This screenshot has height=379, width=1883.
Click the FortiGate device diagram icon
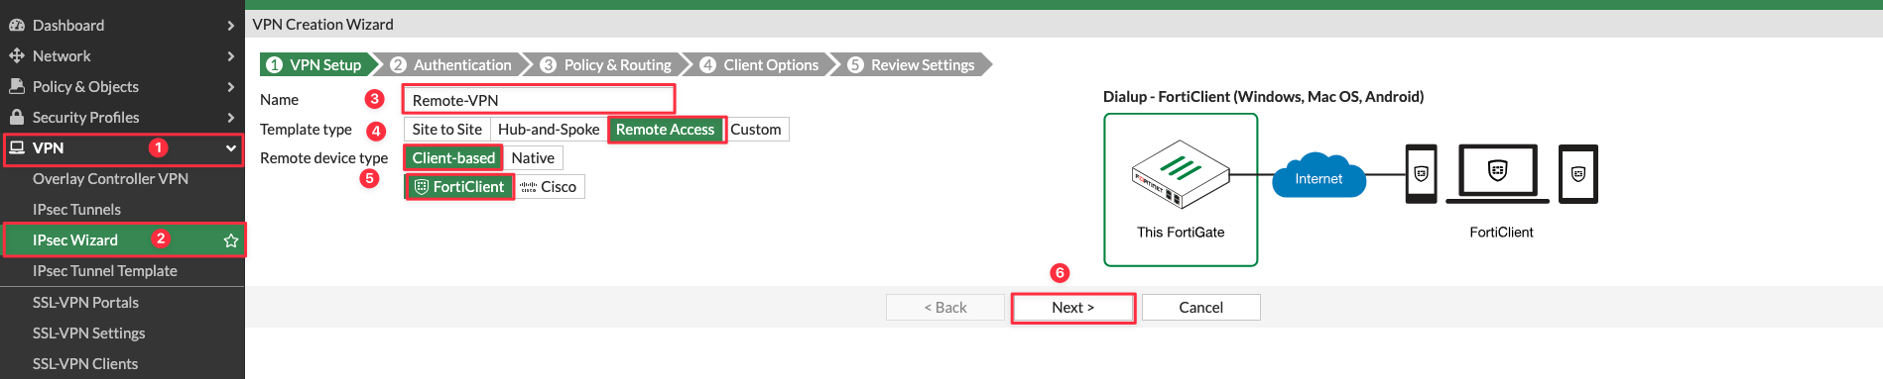[x=1181, y=174]
